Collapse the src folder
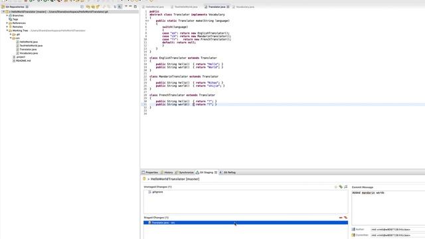The width and height of the screenshot is (425, 239). pos(11,39)
